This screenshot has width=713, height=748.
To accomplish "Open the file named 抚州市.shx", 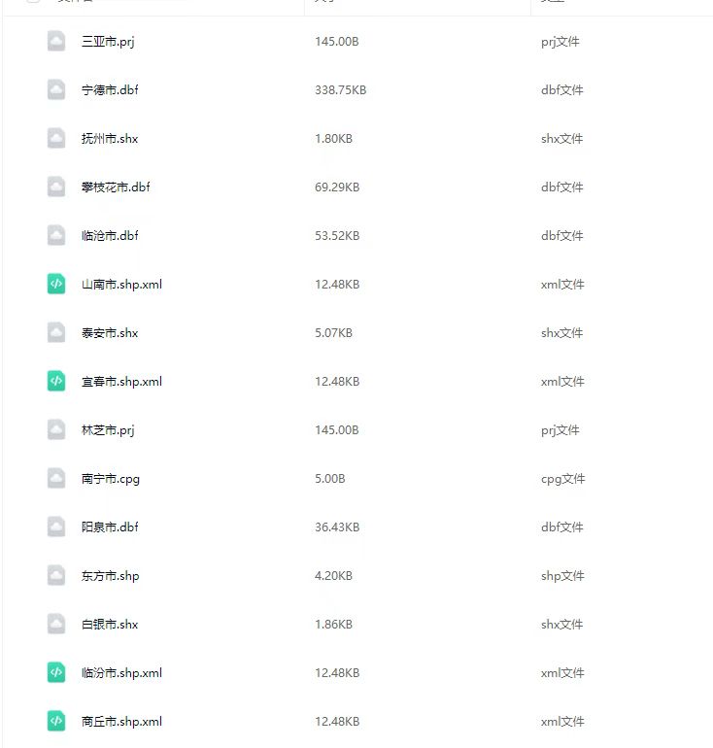I will (x=110, y=139).
